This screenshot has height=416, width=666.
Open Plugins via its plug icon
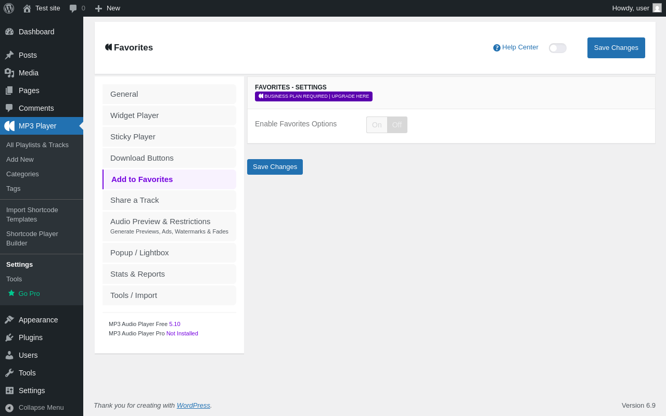tap(9, 337)
